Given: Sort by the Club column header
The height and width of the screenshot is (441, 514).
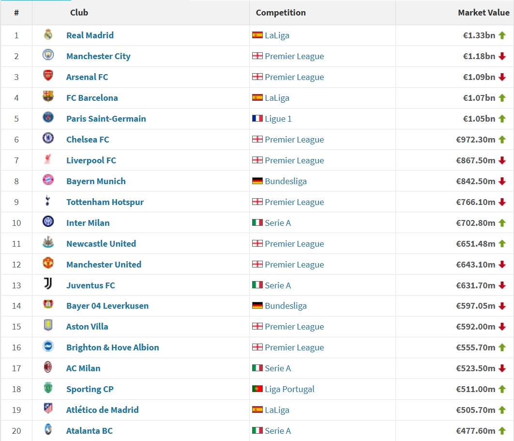Looking at the screenshot, I should click(x=79, y=13).
